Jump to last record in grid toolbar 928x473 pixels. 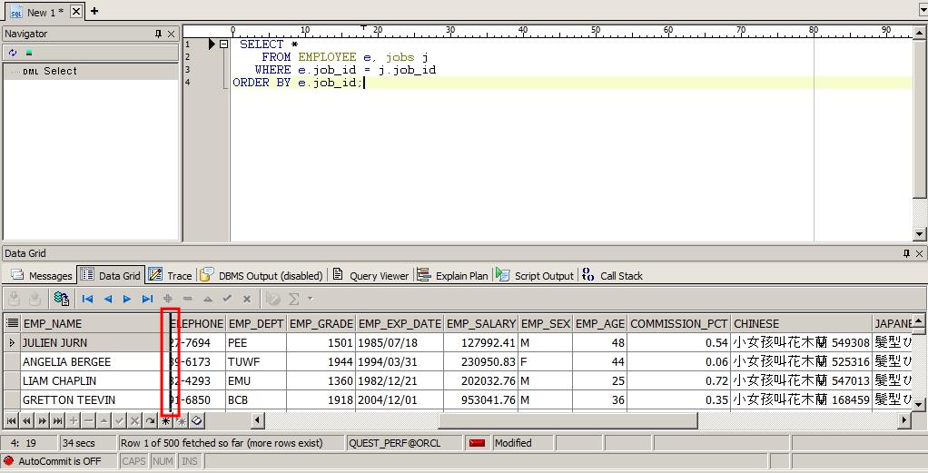[x=147, y=299]
